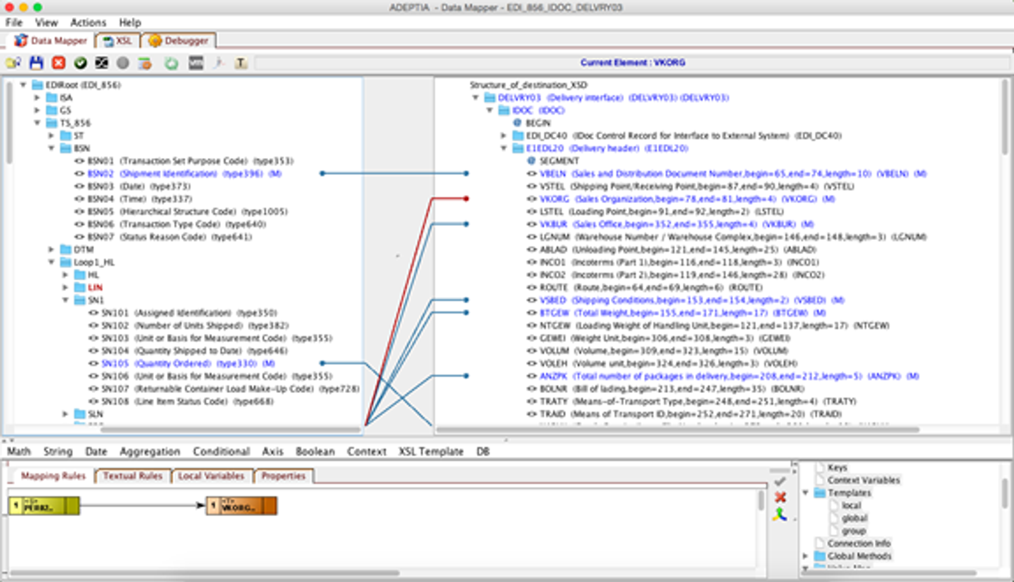
Task: Click the T text icon in toolbar
Action: point(240,63)
